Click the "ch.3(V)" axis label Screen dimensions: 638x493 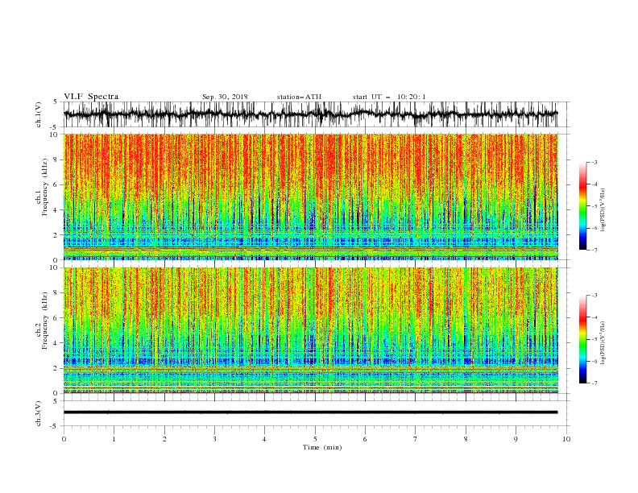(x=39, y=413)
